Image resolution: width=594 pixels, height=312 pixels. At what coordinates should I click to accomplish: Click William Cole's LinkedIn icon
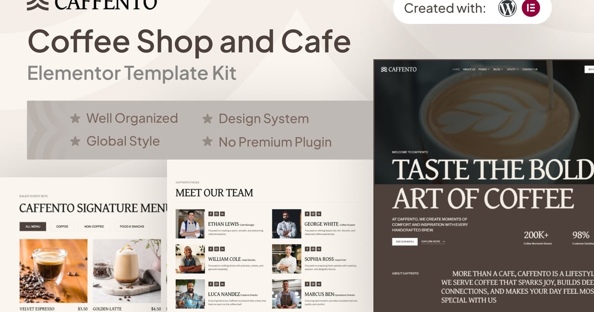[222, 248]
